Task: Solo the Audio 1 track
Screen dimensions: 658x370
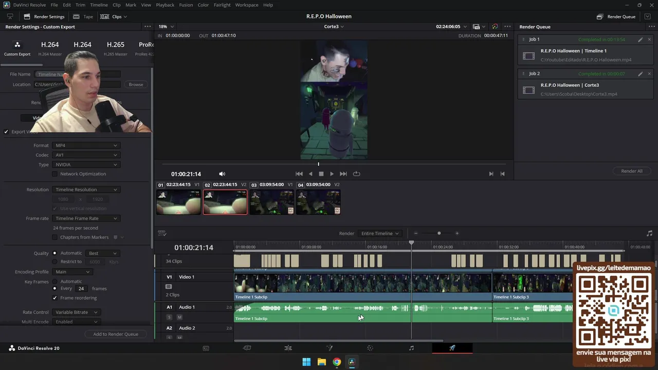Action: [x=169, y=318]
